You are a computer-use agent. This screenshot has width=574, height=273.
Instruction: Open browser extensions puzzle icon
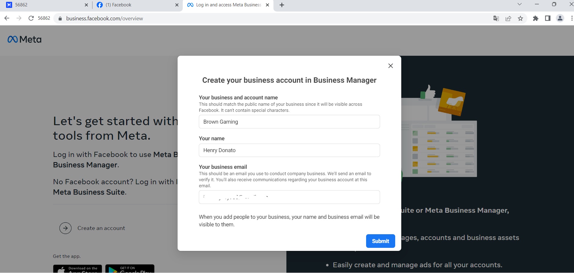(536, 18)
